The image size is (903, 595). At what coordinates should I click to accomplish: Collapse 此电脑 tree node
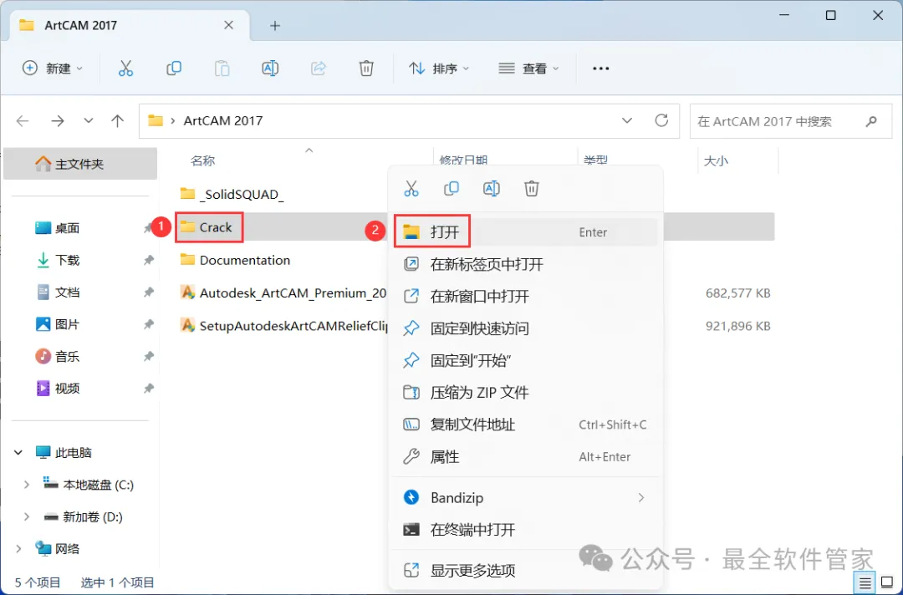(x=18, y=453)
